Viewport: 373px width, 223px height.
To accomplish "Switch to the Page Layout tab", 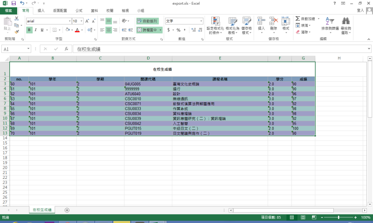I will pyautogui.click(x=60, y=11).
